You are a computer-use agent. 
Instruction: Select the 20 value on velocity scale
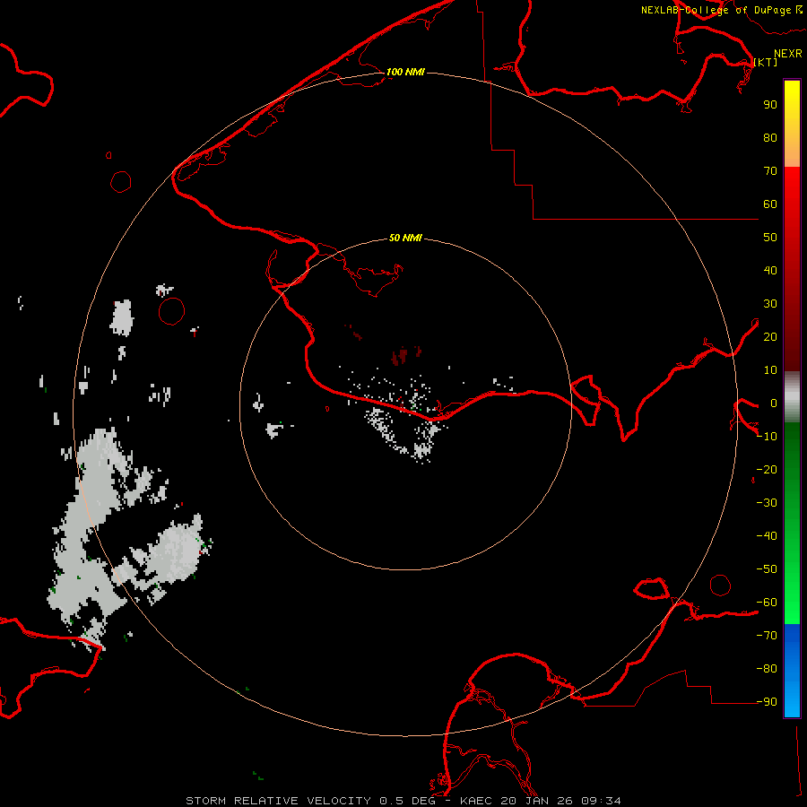pyautogui.click(x=770, y=336)
